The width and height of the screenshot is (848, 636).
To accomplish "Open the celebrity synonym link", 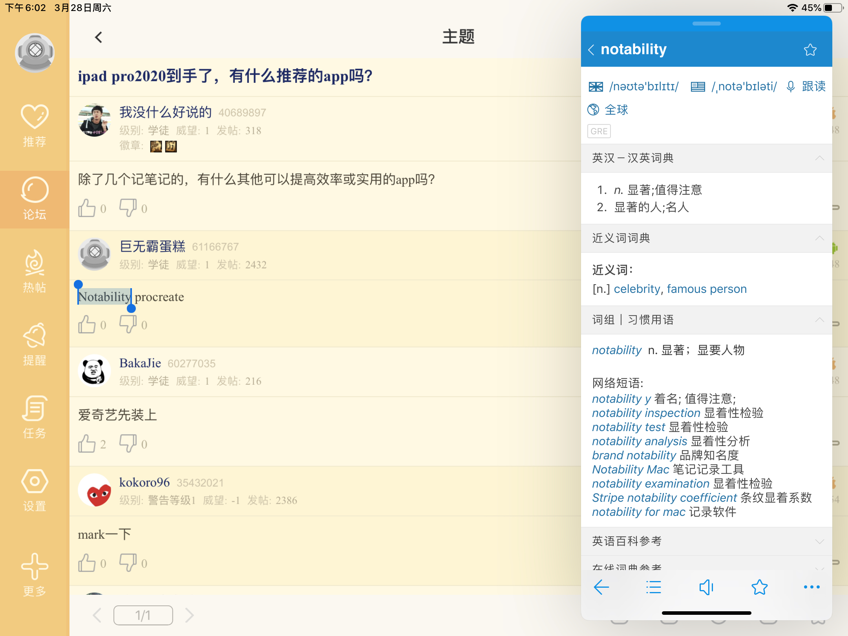I will (x=636, y=289).
